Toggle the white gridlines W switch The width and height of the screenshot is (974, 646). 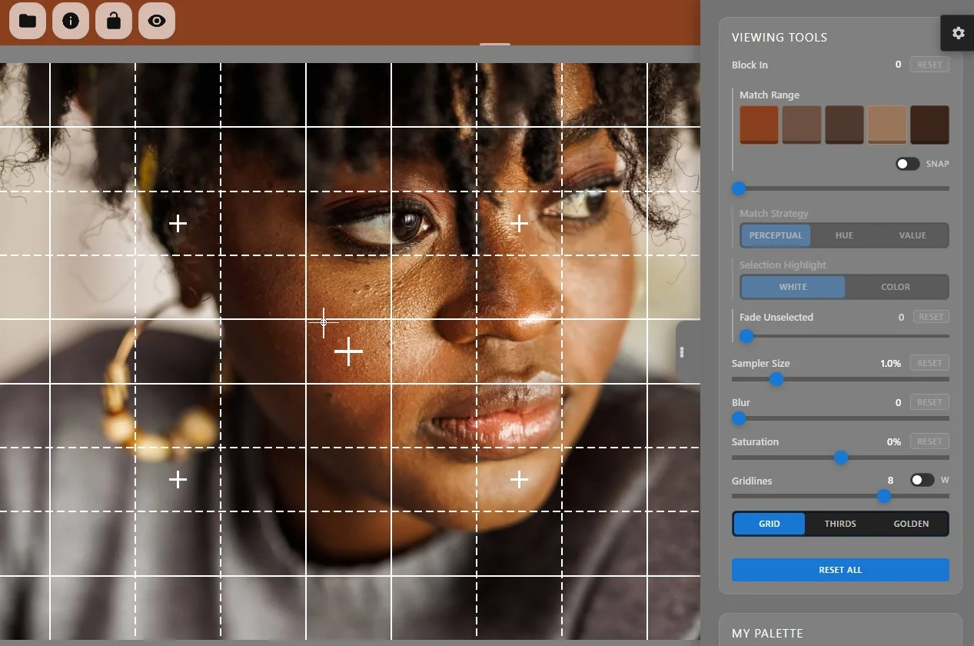pos(922,480)
